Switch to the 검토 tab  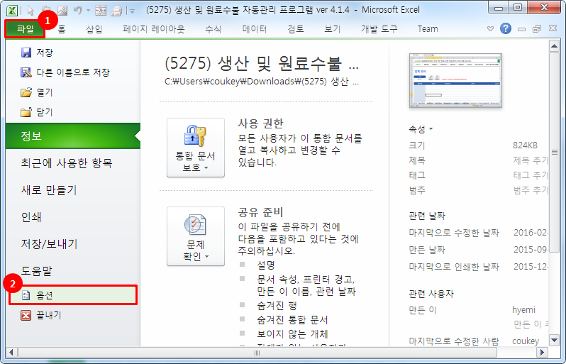click(x=296, y=29)
